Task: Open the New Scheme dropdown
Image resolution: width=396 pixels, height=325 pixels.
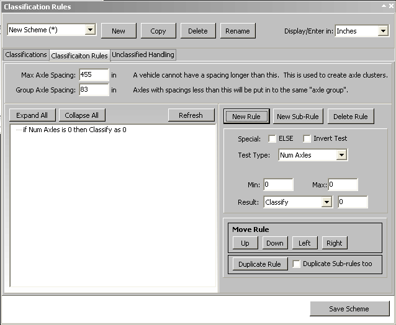Action: (90, 30)
